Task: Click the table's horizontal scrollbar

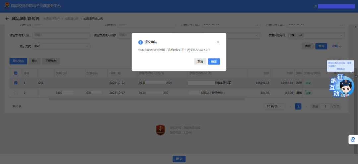Action: pyautogui.click(x=147, y=99)
